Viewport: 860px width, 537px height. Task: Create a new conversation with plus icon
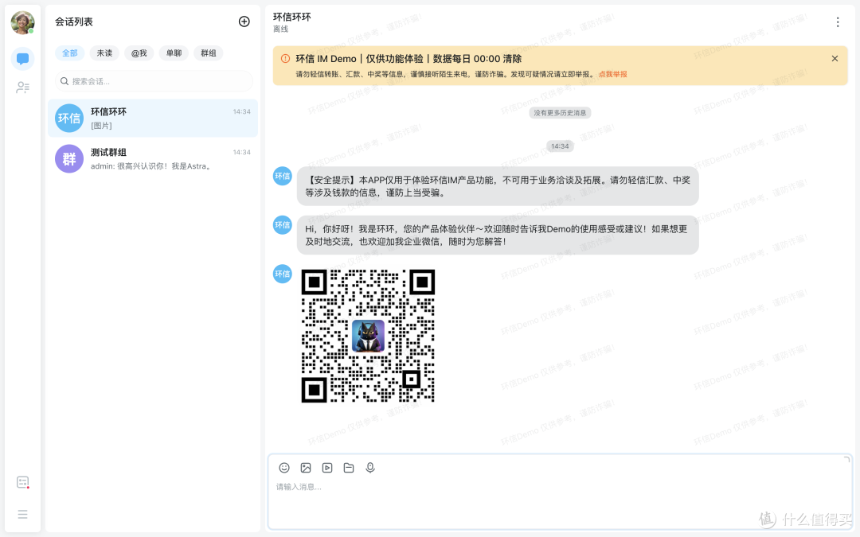[x=244, y=21]
